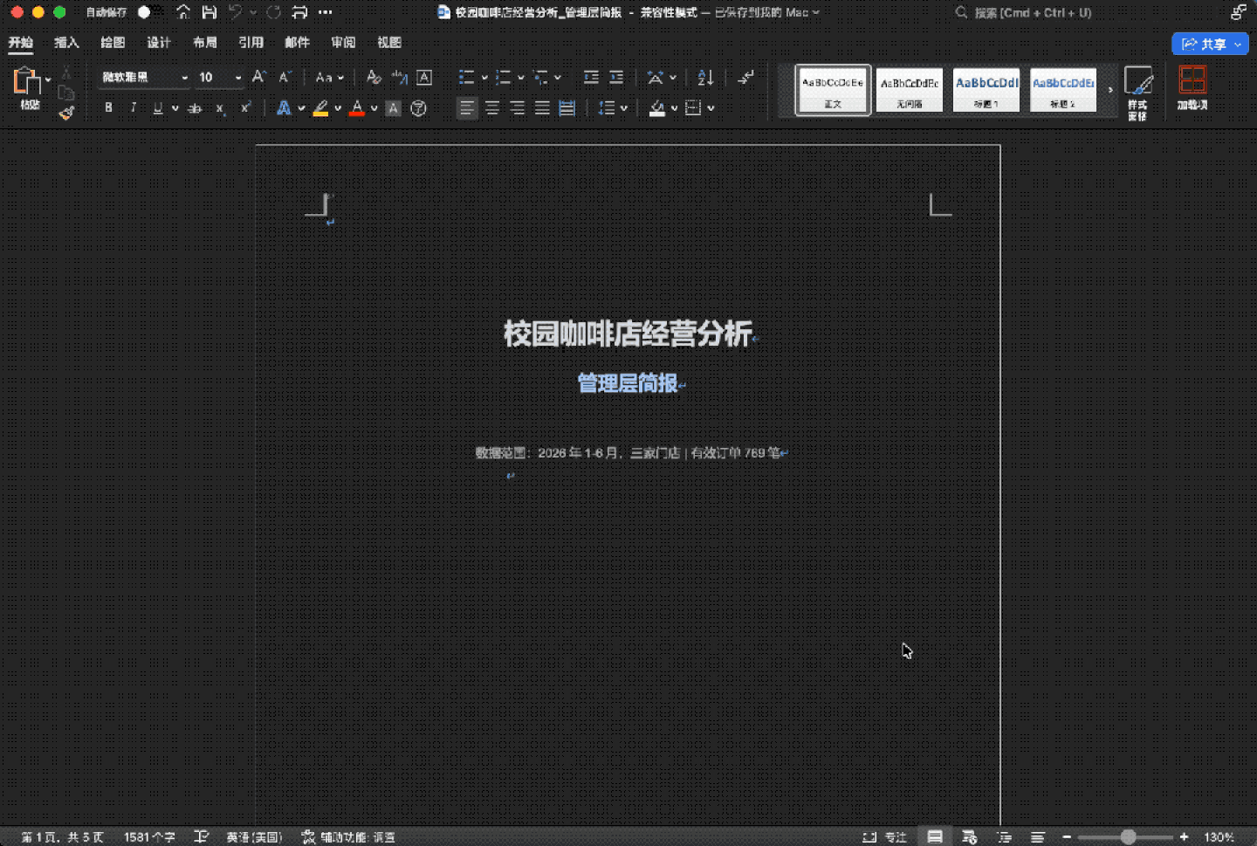Click the collaboration icon at top right
This screenshot has width=1257, height=846.
pyautogui.click(x=1238, y=12)
